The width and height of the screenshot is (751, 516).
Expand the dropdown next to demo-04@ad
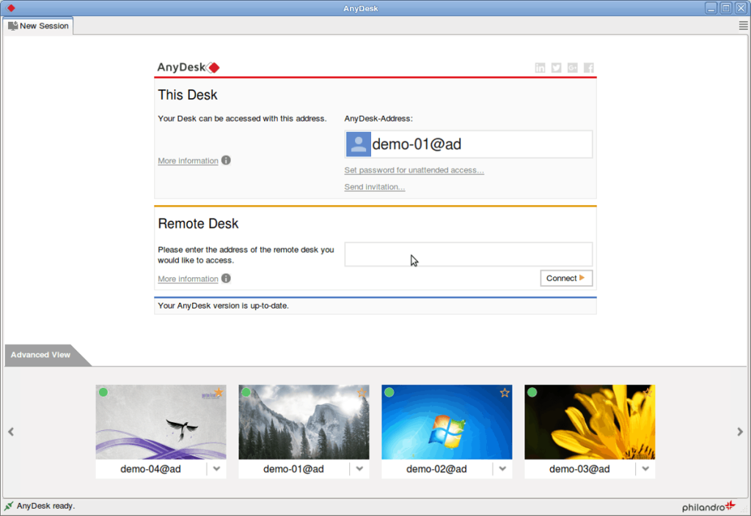pos(216,469)
